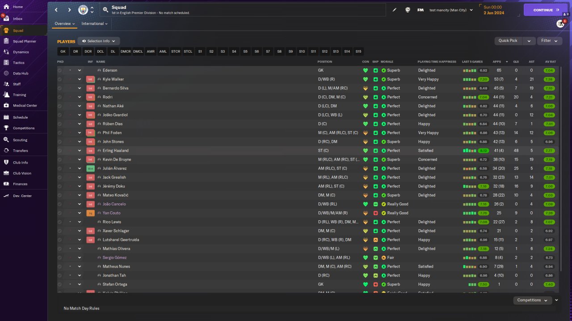The image size is (572, 321).
Task: Open the Club Vision menu item
Action: [22, 173]
